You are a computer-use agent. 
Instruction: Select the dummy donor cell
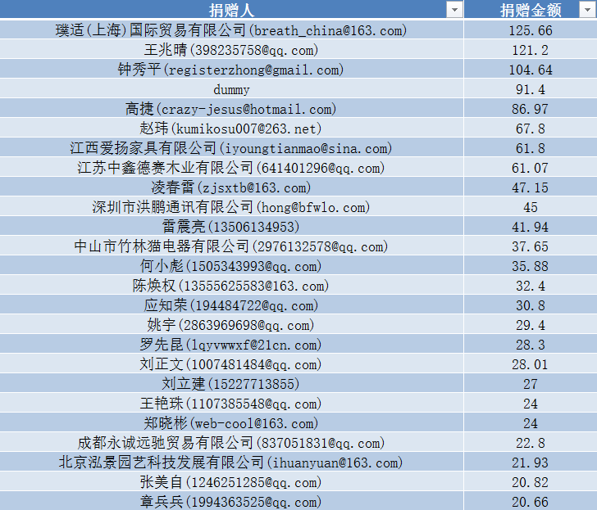(x=231, y=89)
